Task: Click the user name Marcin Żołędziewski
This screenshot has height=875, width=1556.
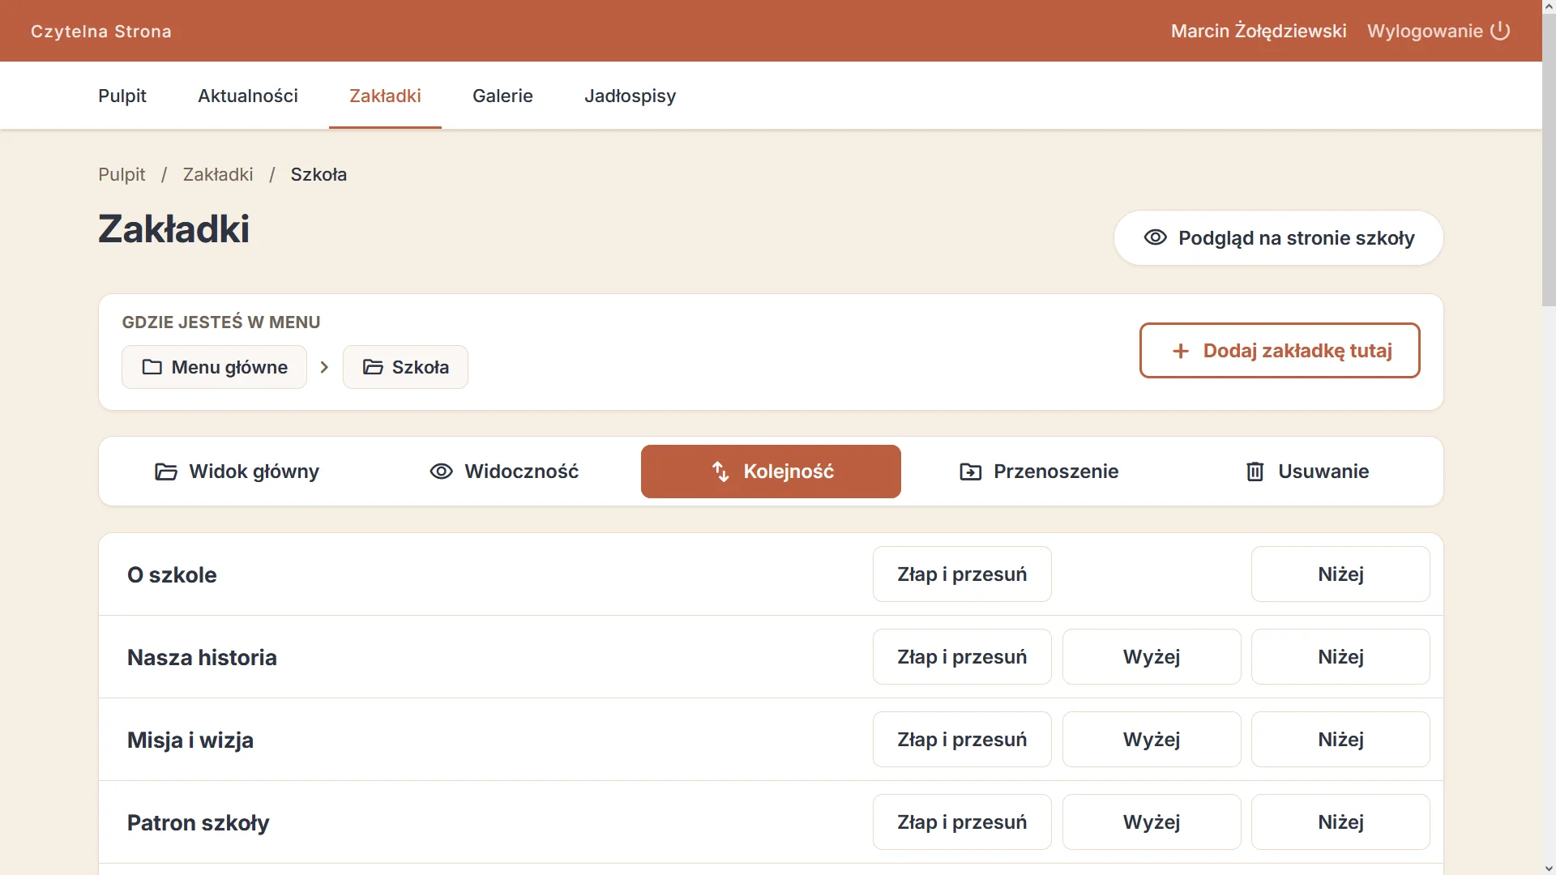Action: pyautogui.click(x=1259, y=31)
